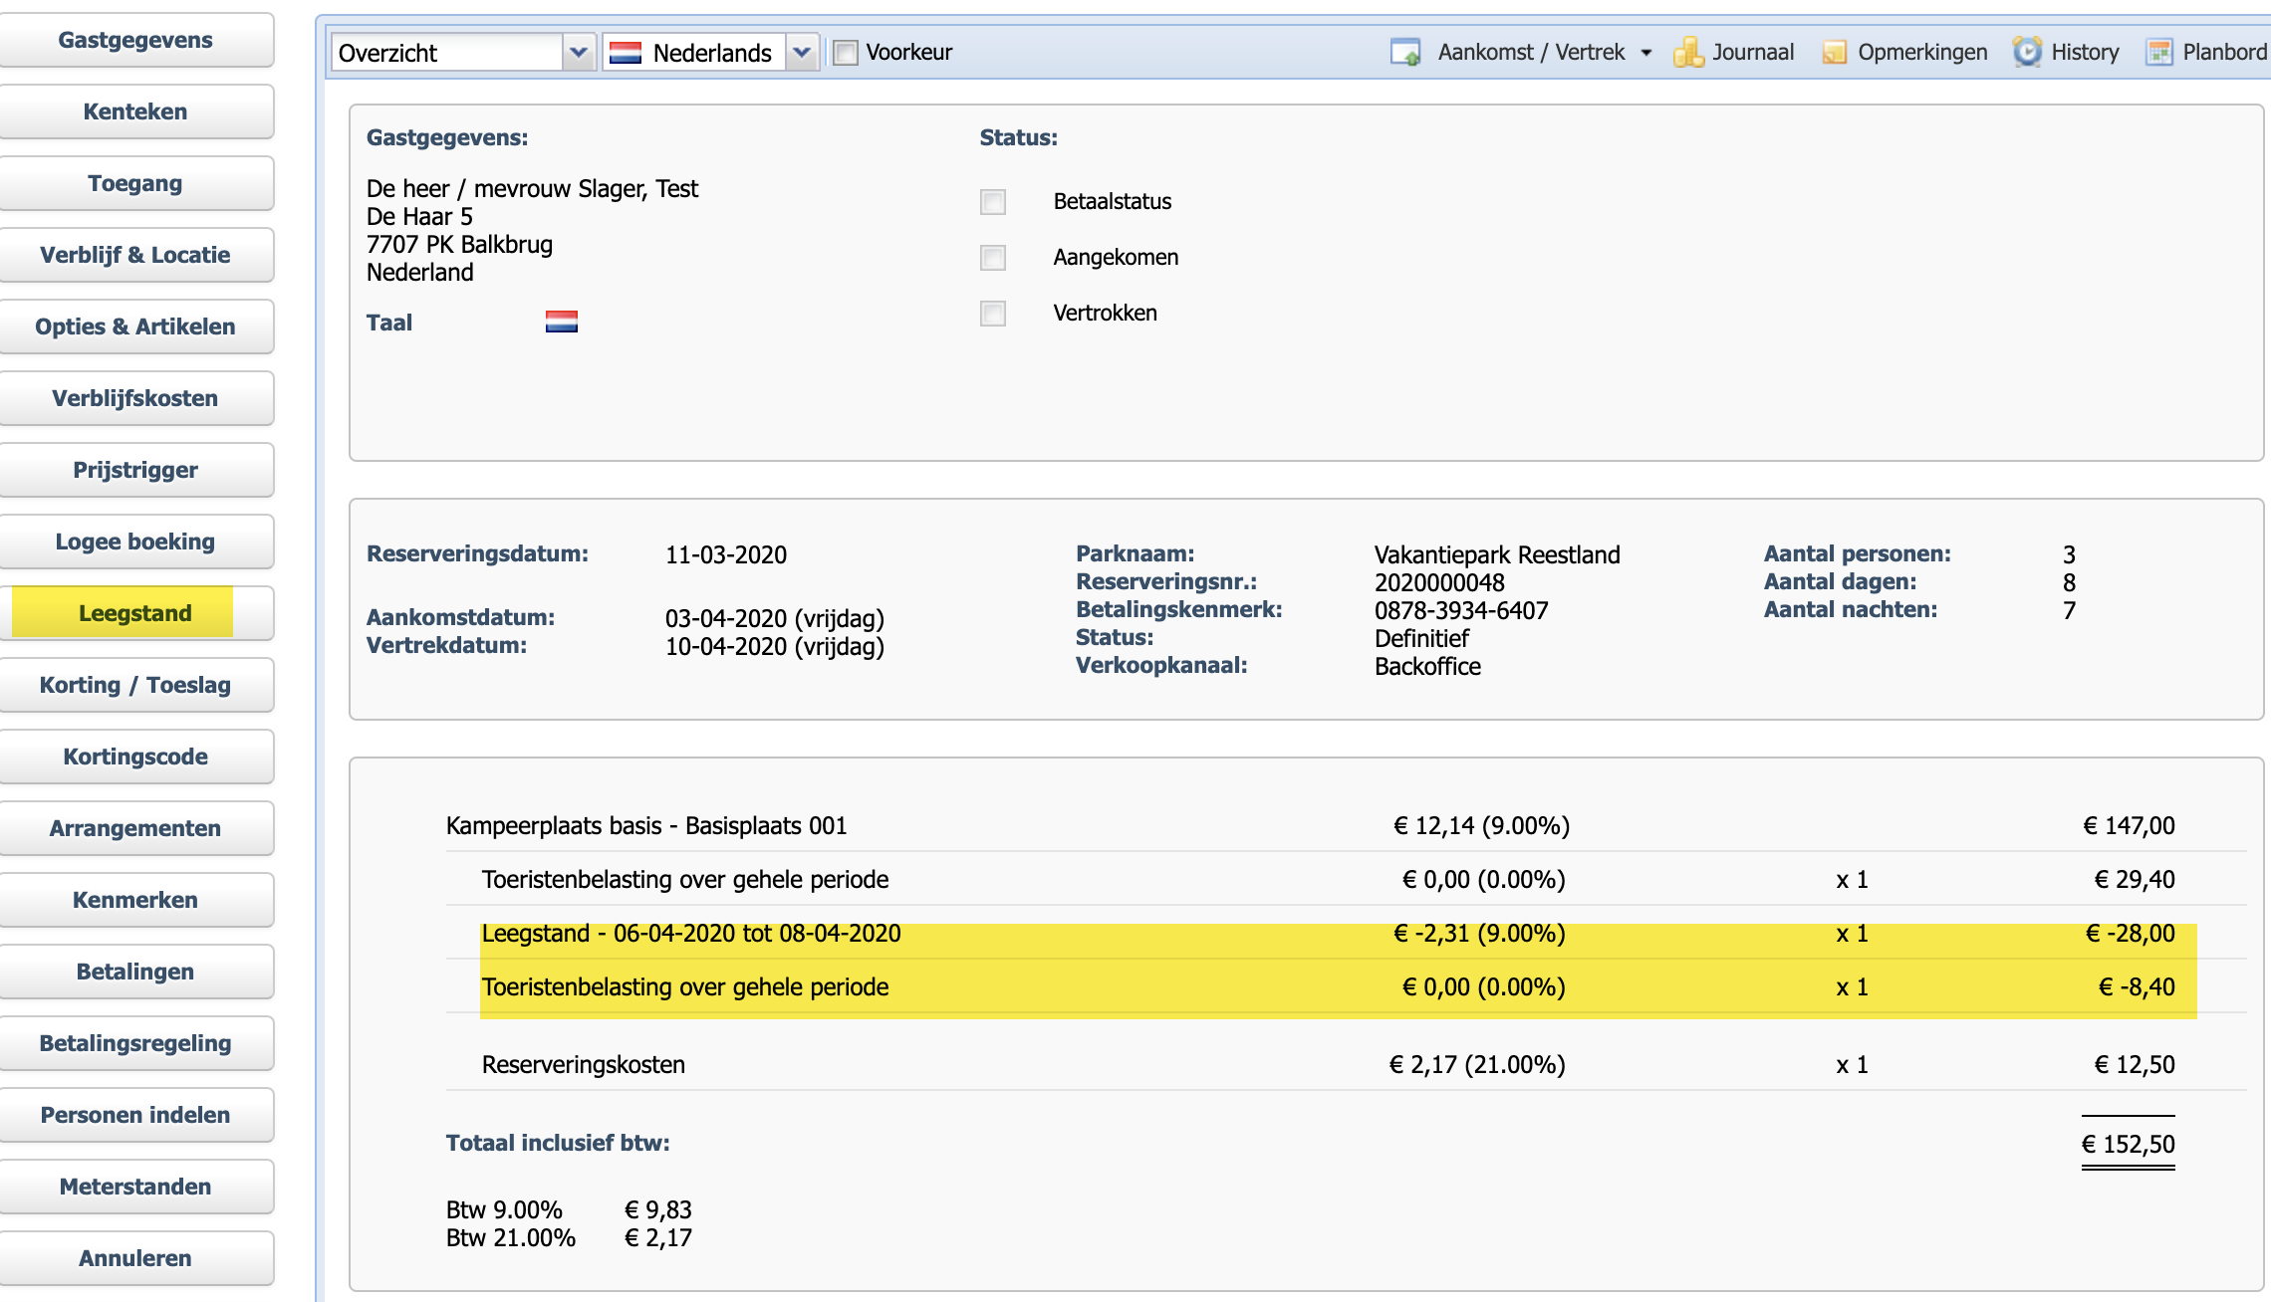Click the Opmerkingen toolbar label
The width and height of the screenshot is (2271, 1302).
click(x=1922, y=53)
